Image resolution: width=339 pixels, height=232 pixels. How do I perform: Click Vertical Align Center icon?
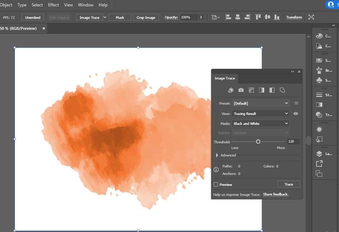(267, 17)
